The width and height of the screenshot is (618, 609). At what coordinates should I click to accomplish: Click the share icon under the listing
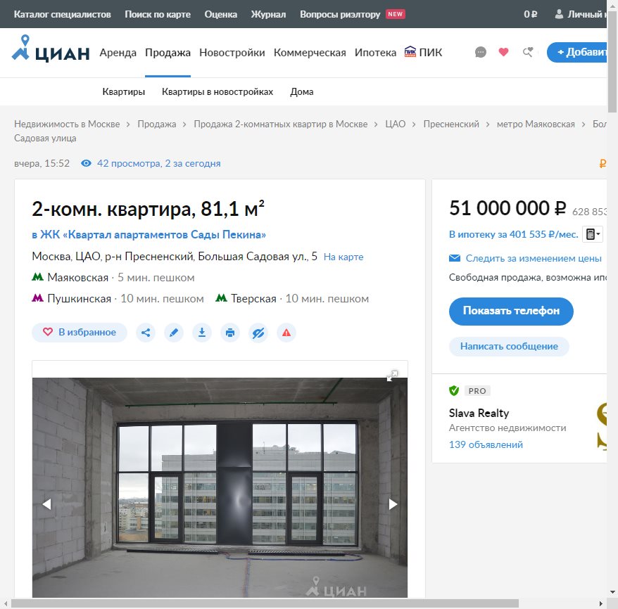(x=146, y=333)
